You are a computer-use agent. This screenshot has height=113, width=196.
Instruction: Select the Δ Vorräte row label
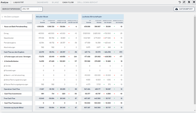tap(7, 66)
